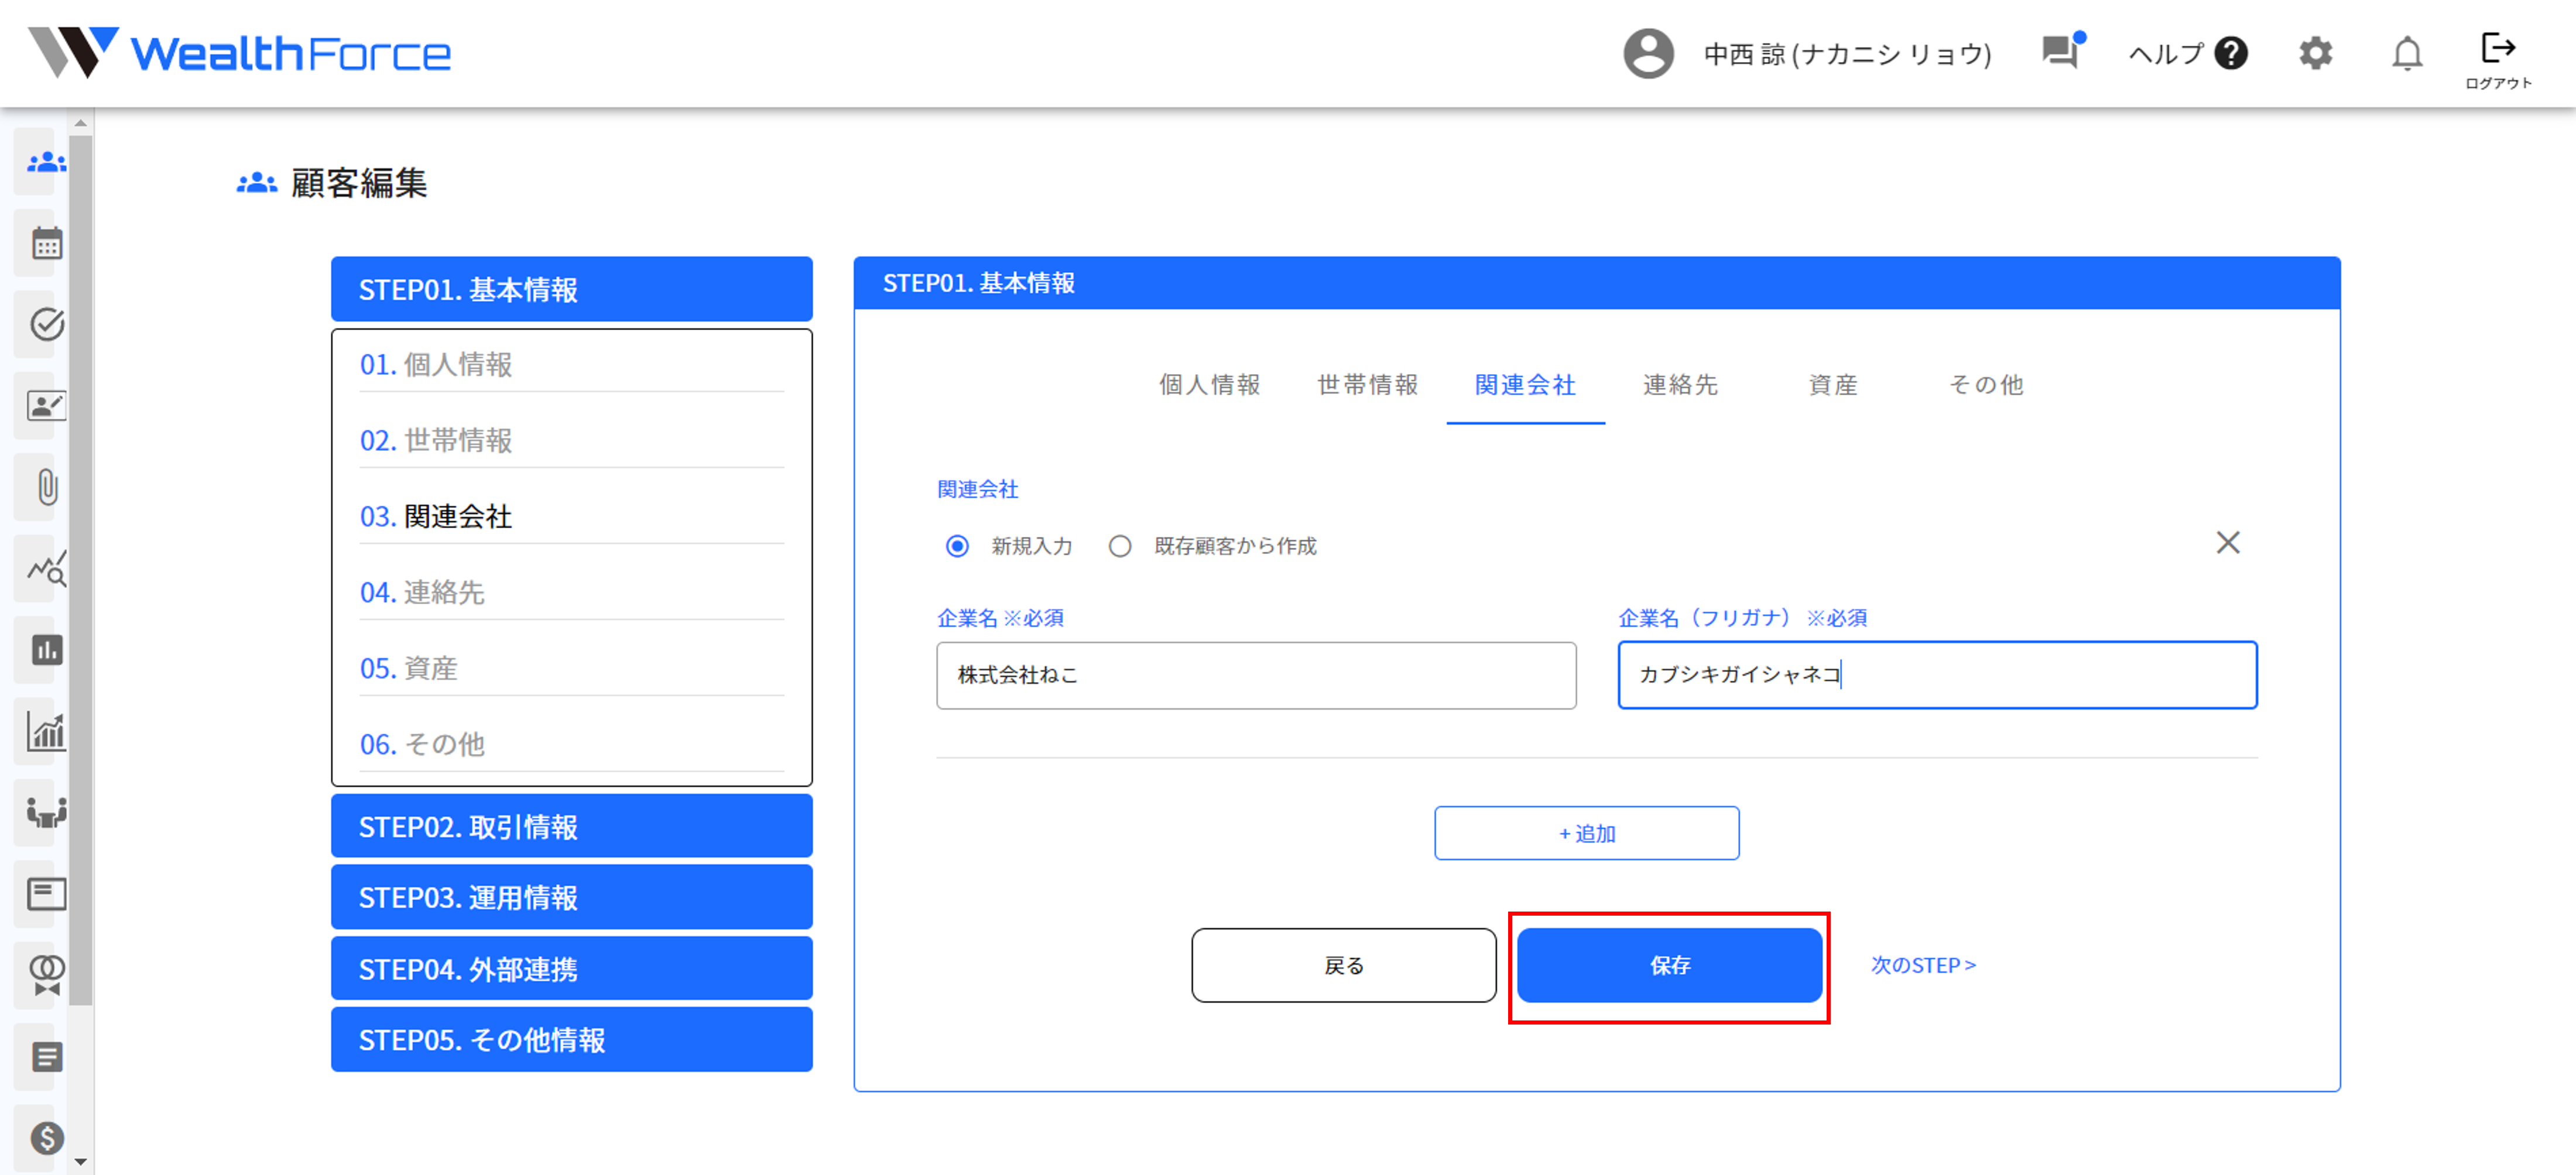Go to 01. 個人情報 in step list
Image resolution: width=2576 pixels, height=1175 pixels.
(571, 364)
